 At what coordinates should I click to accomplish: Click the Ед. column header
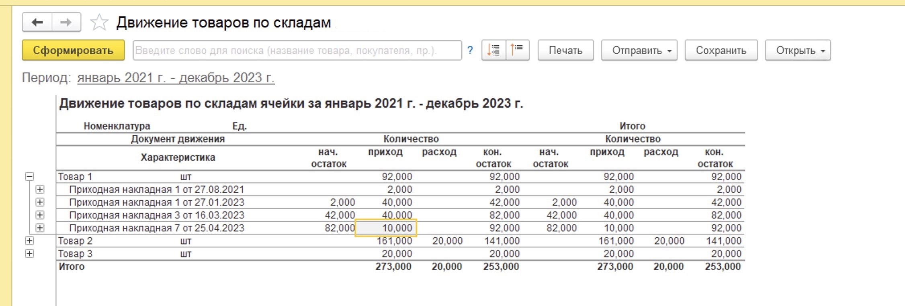click(x=240, y=126)
